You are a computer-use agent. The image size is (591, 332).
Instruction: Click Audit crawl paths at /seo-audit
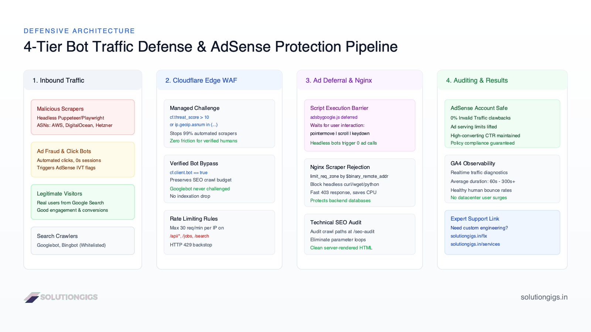tap(342, 232)
